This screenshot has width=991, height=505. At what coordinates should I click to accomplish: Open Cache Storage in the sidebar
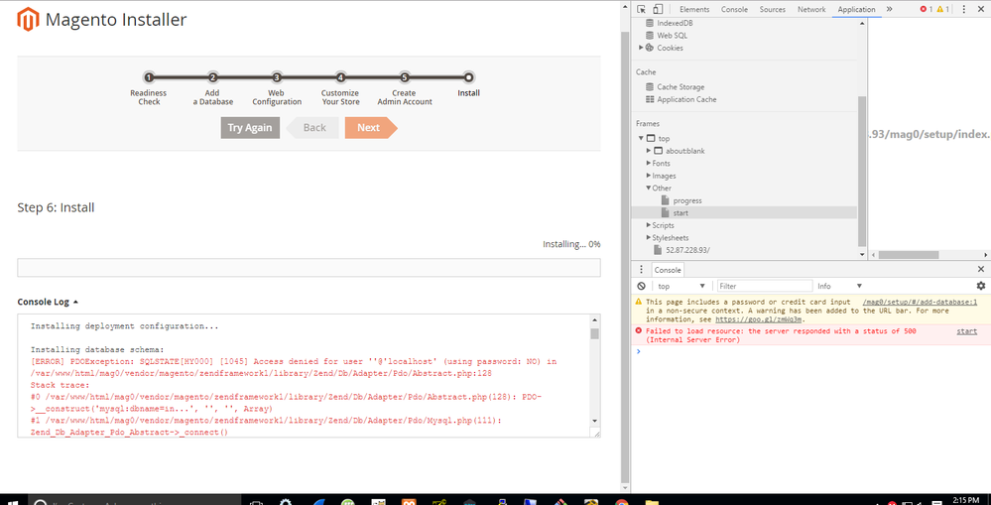(681, 87)
